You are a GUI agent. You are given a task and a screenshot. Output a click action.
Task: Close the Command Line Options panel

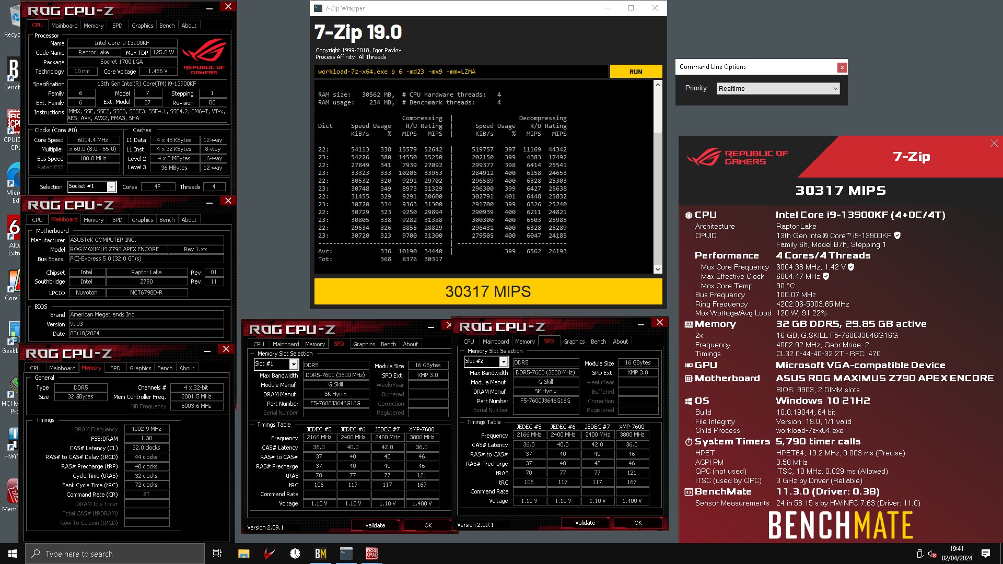pos(842,67)
